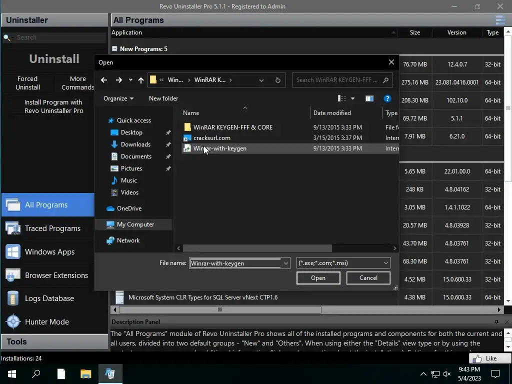Collapse the New Programs group
512x384 pixels.
pyautogui.click(x=114, y=48)
